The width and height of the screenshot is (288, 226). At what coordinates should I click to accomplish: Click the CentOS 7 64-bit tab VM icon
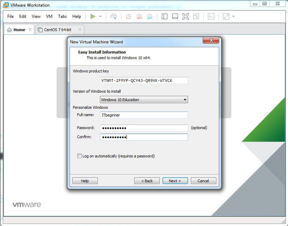(x=40, y=30)
